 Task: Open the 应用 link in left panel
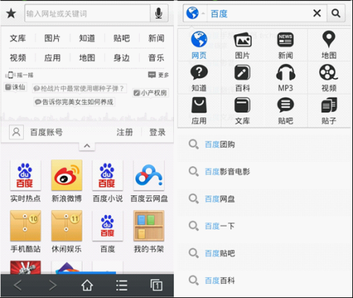(52, 58)
